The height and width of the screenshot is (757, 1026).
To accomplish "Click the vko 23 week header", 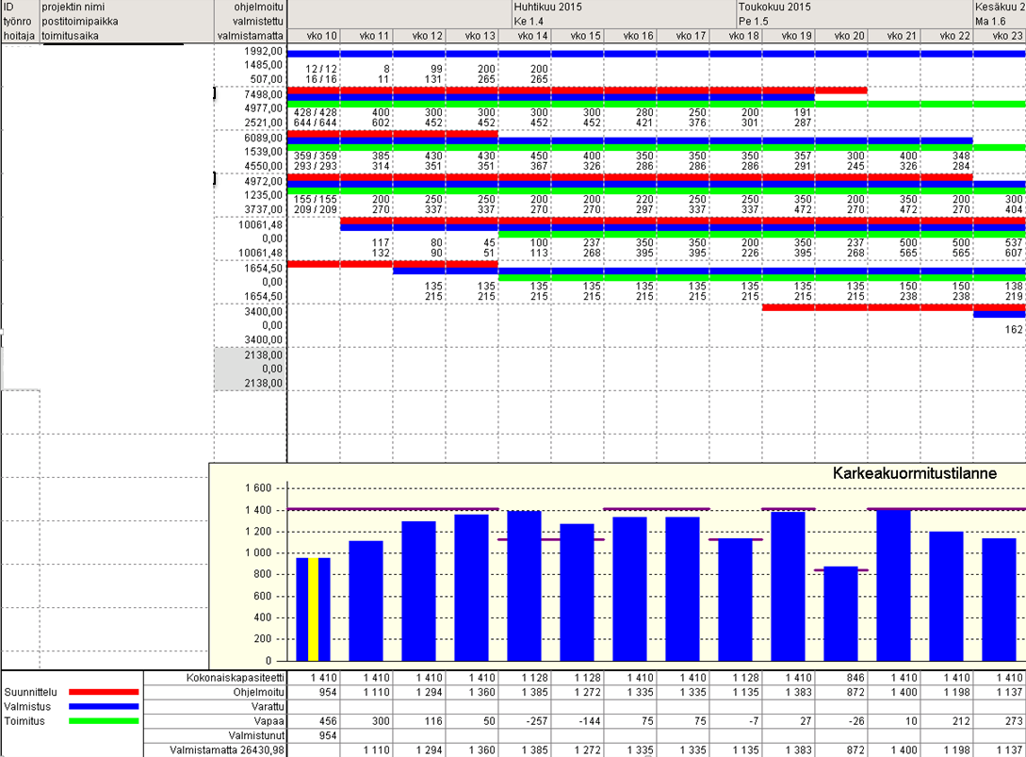I will click(x=1000, y=36).
